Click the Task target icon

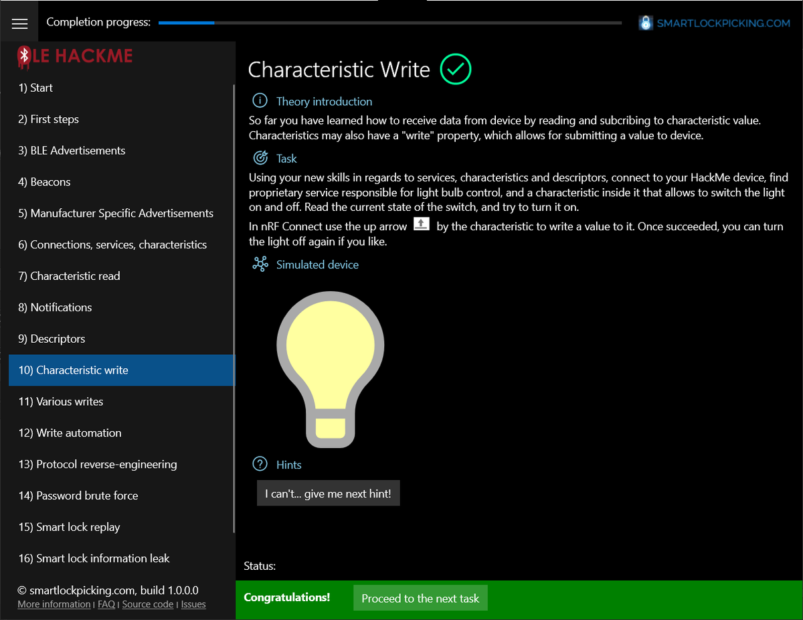point(260,158)
